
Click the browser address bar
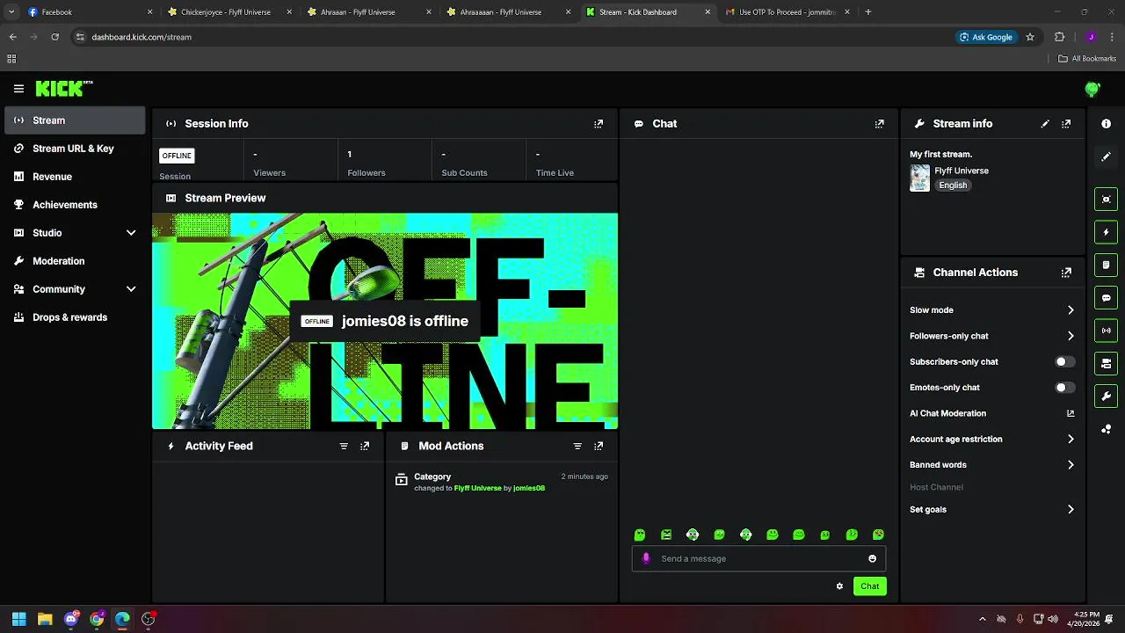pos(510,37)
